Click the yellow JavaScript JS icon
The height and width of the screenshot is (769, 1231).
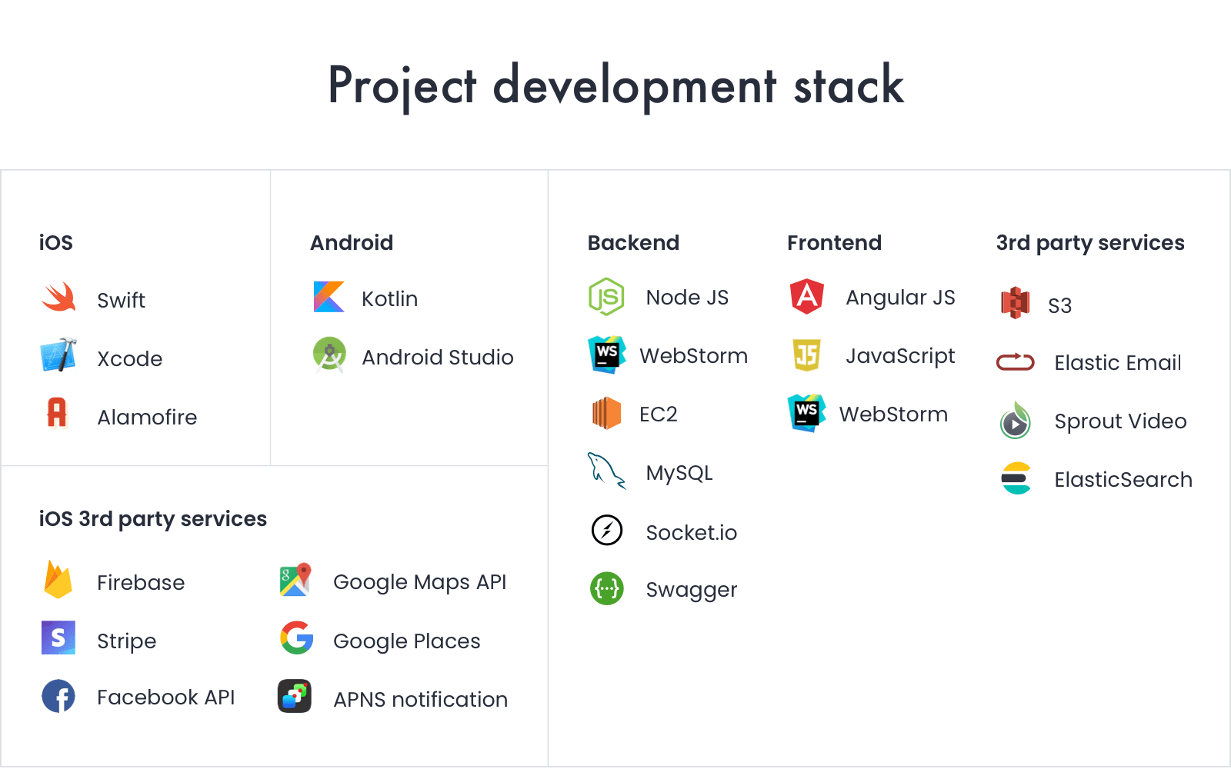[807, 355]
